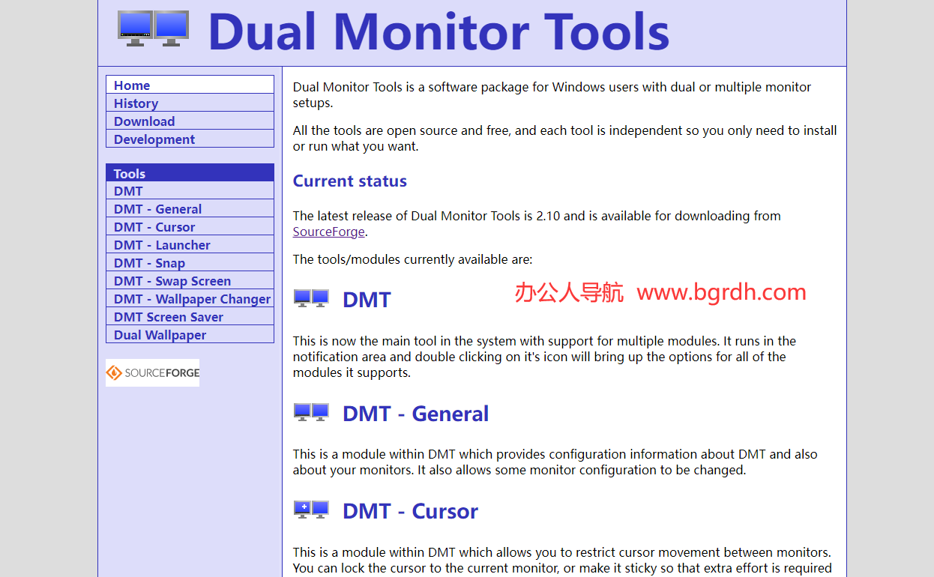Image resolution: width=934 pixels, height=577 pixels.
Task: Open DMT - Swap Screen in sidebar
Action: (190, 280)
